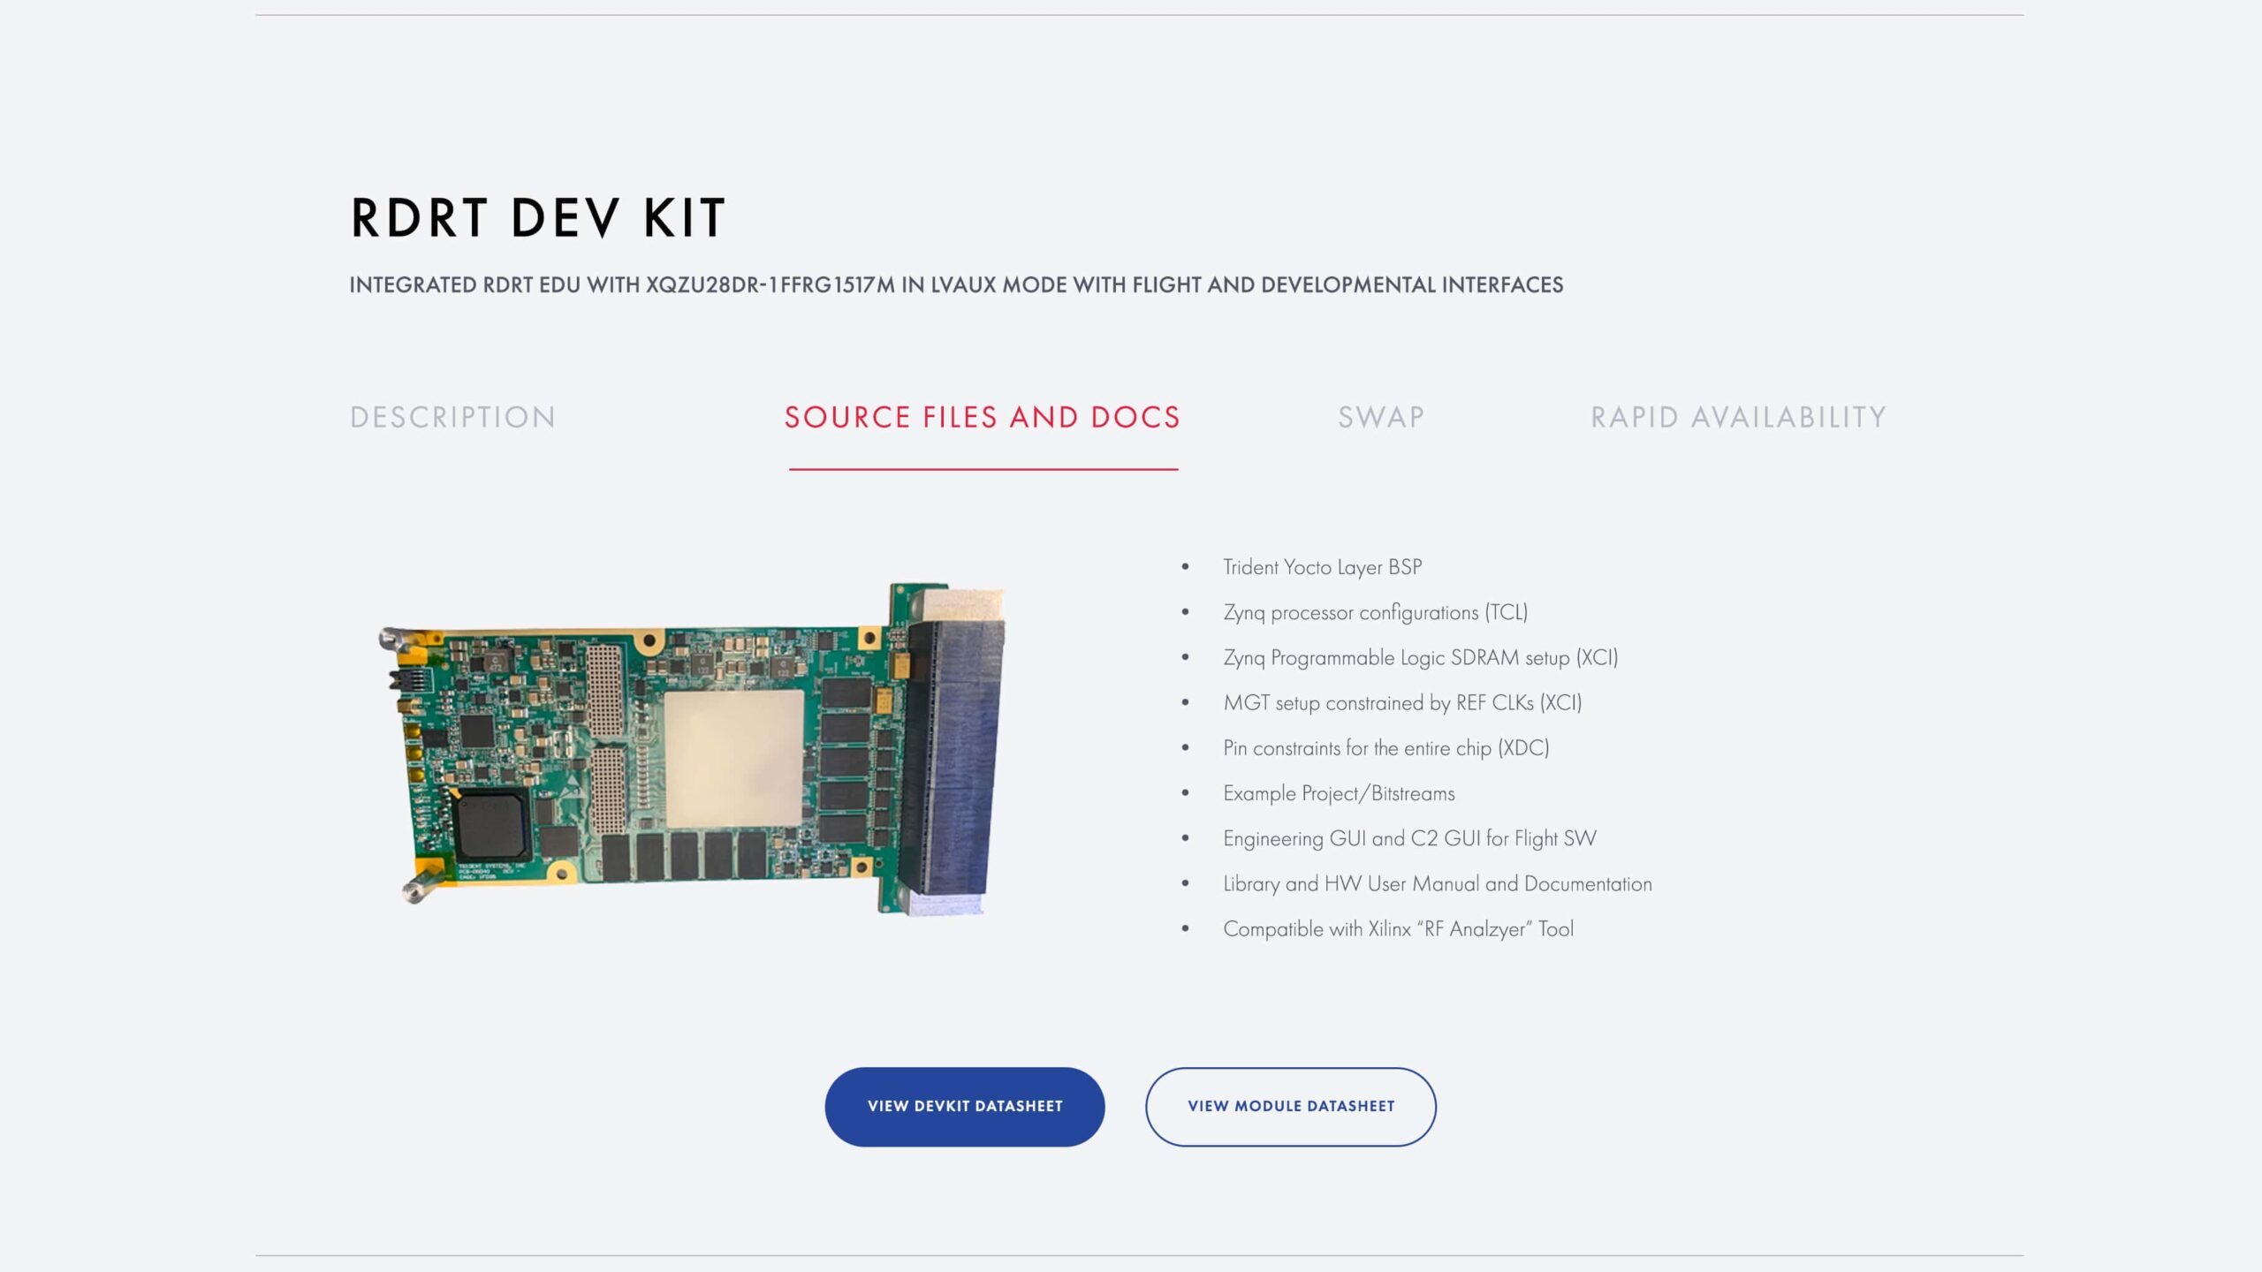Click 'Zynq Programmable Logic SDRAM setup (XCI)'
The height and width of the screenshot is (1272, 2262).
(1421, 657)
